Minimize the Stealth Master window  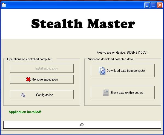(x=147, y=5)
